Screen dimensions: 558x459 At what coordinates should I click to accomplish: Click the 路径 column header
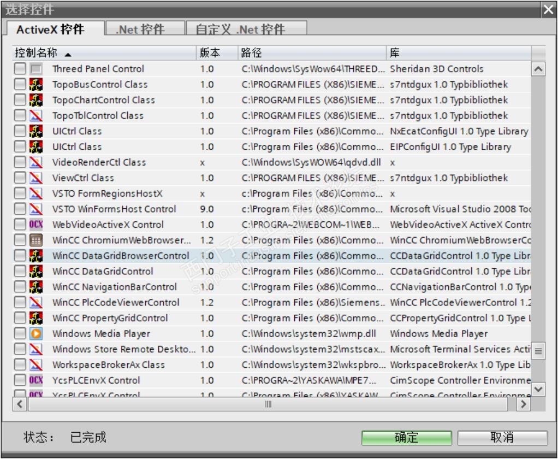click(312, 53)
